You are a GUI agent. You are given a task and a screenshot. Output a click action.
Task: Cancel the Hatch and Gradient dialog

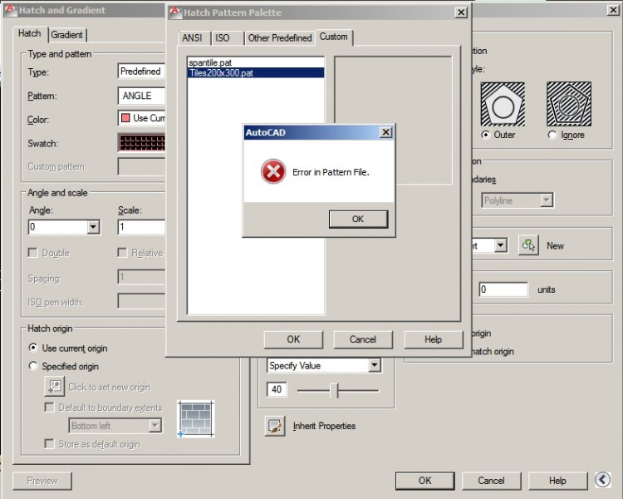[491, 481]
